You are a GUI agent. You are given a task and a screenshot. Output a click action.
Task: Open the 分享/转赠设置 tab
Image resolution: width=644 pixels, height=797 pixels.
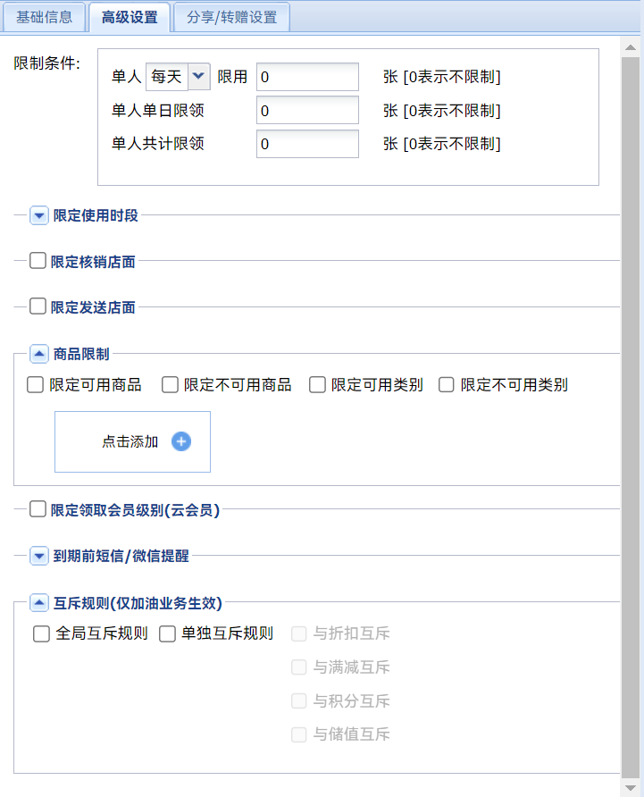tap(231, 17)
